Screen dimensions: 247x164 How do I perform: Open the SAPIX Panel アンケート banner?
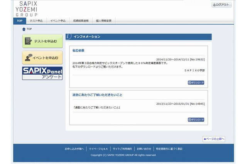(42, 74)
